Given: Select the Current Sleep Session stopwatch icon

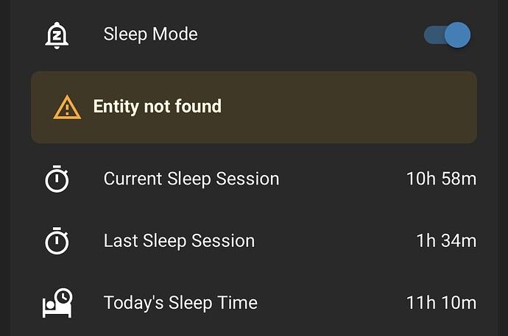Looking at the screenshot, I should click(x=57, y=179).
